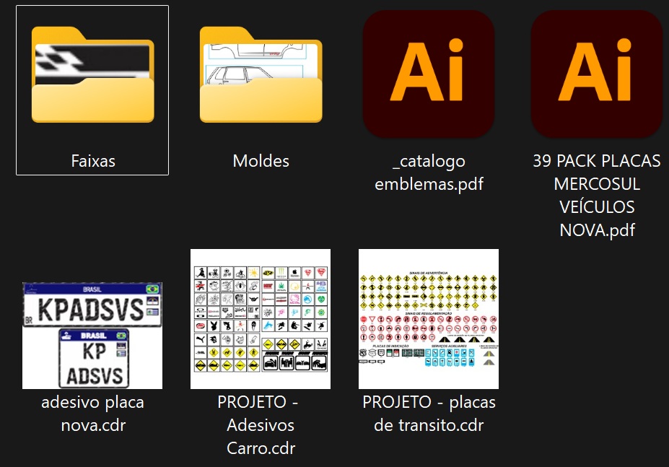Click the adesivo placa nova.cdr file name
The height and width of the screenshot is (467, 669).
(x=92, y=414)
